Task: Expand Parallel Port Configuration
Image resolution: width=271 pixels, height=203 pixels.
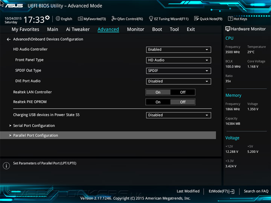Action: (x=108, y=135)
